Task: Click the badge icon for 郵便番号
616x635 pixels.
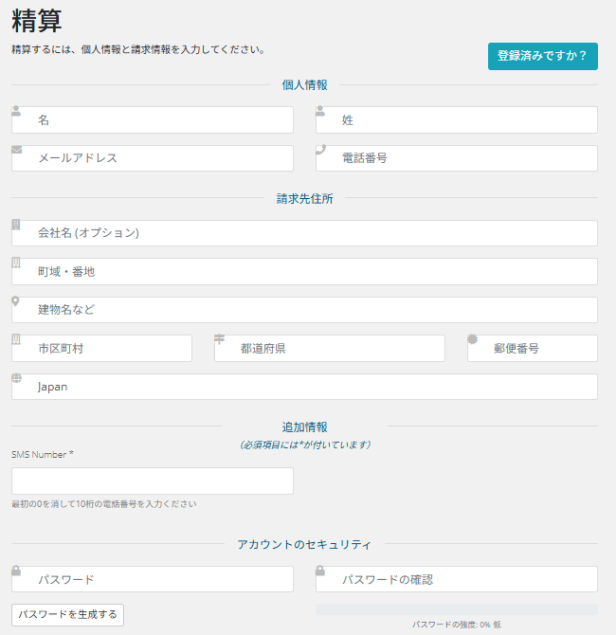Action: pyautogui.click(x=472, y=339)
